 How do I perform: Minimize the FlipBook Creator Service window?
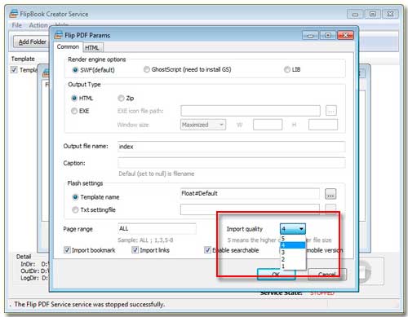[355, 14]
